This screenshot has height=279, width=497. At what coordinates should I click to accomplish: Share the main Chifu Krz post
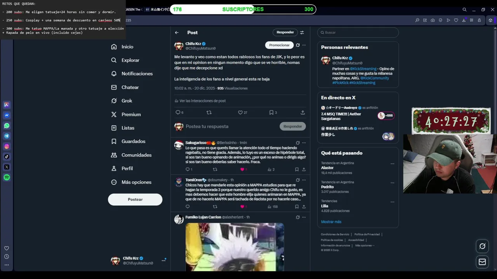(x=303, y=112)
